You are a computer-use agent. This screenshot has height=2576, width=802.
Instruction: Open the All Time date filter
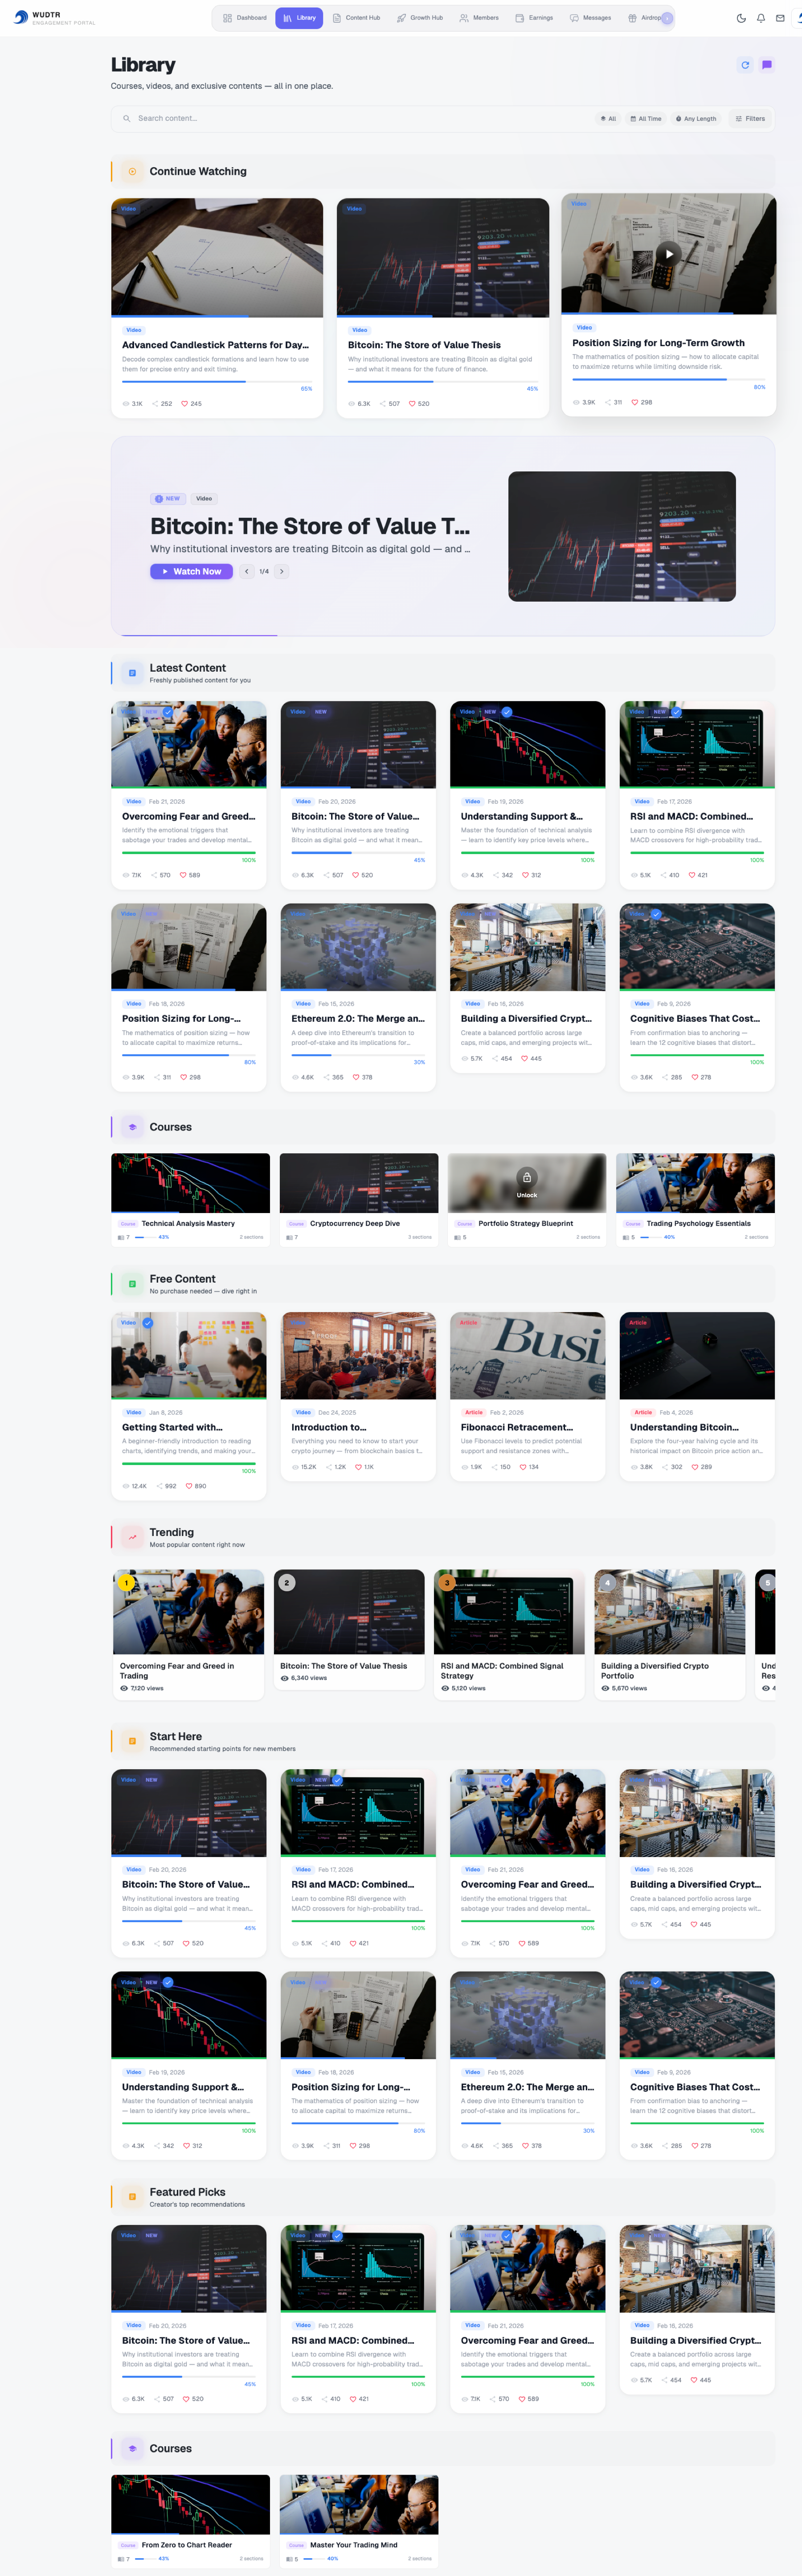point(646,119)
